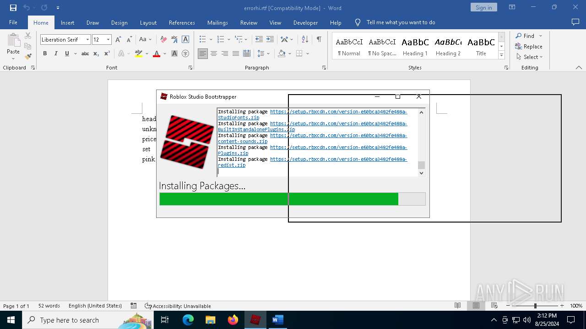Image resolution: width=586 pixels, height=329 pixels.
Task: Toggle Bold formatting
Action: click(x=45, y=53)
